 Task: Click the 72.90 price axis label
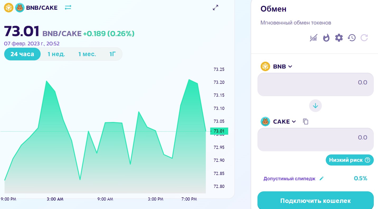(219, 160)
